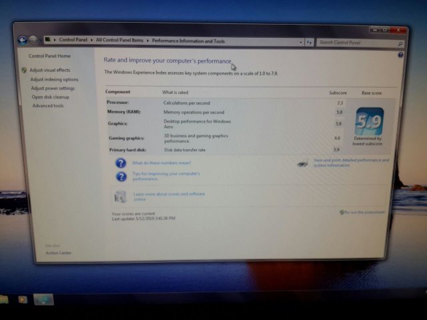Open Action Center link

(x=59, y=253)
